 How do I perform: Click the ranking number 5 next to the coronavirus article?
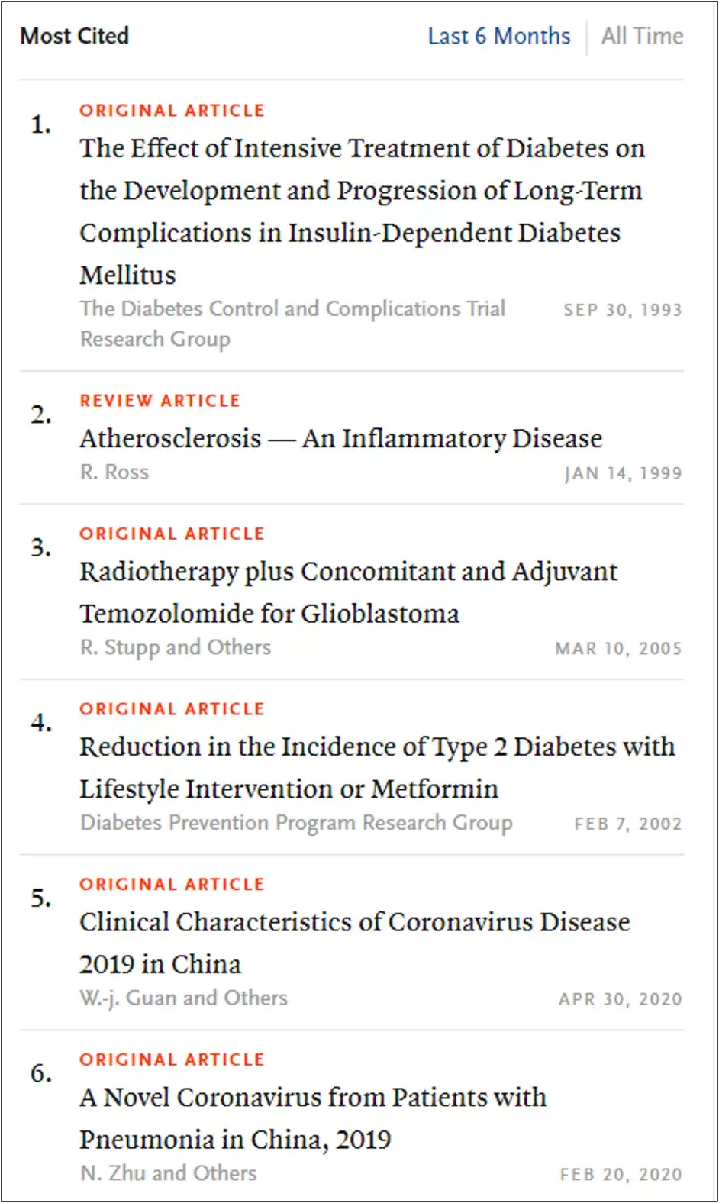(x=40, y=899)
